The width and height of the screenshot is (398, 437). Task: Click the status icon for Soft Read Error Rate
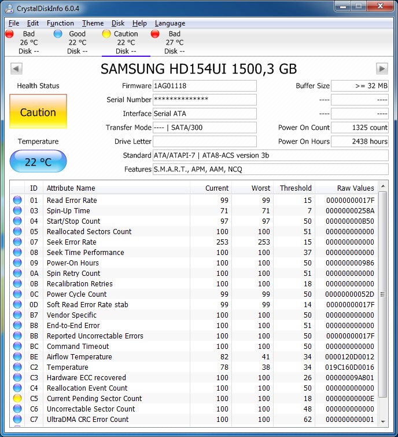tap(17, 305)
